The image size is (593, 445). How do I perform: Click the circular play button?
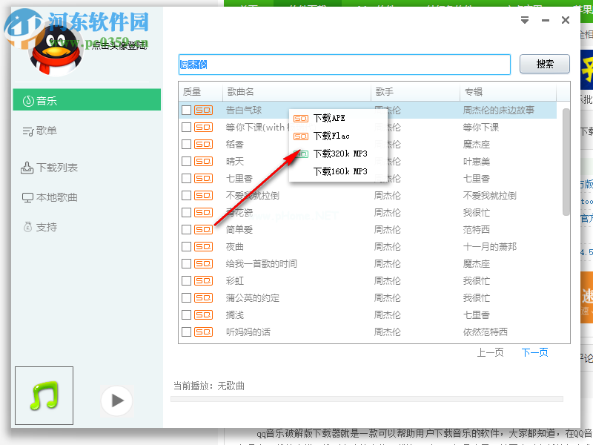tap(116, 400)
